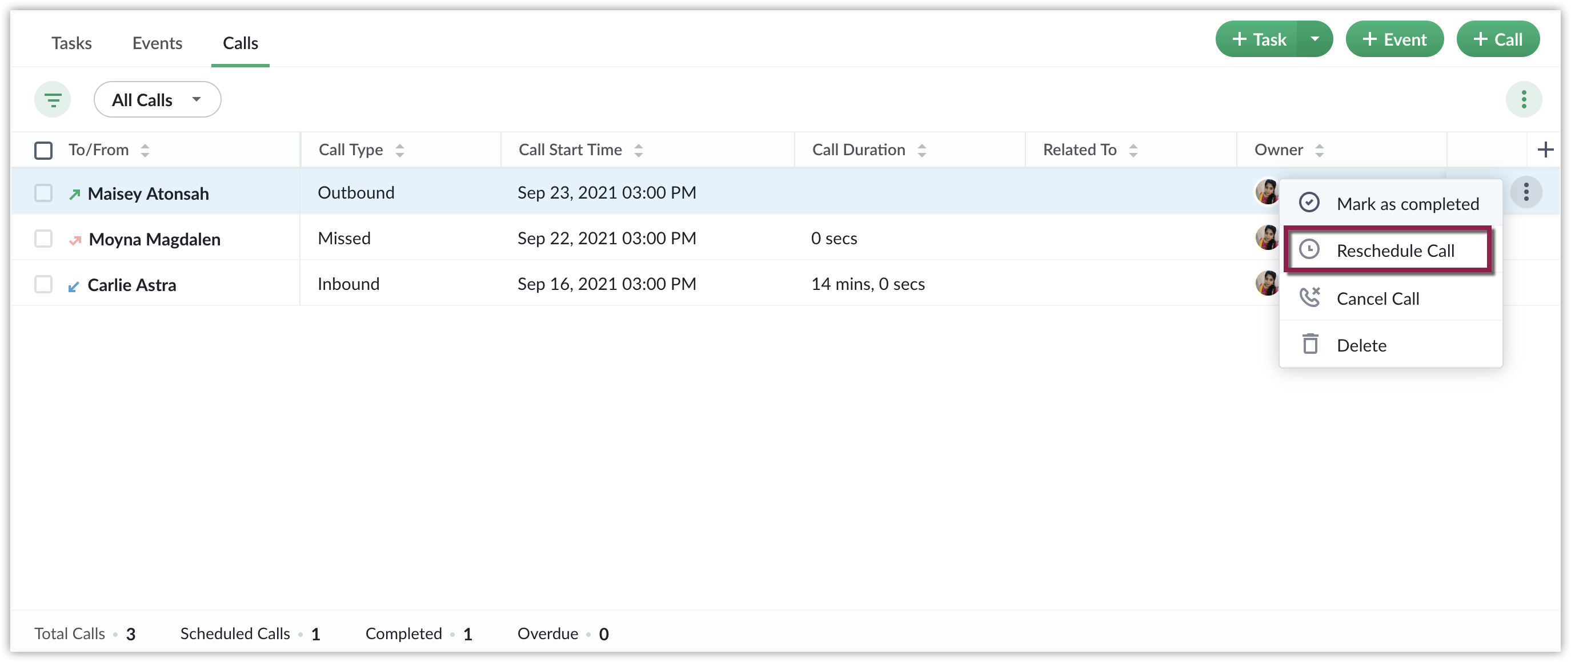Click the owner avatar in Carlie Astra row
Screen dimensions: 1571x662
point(1267,283)
